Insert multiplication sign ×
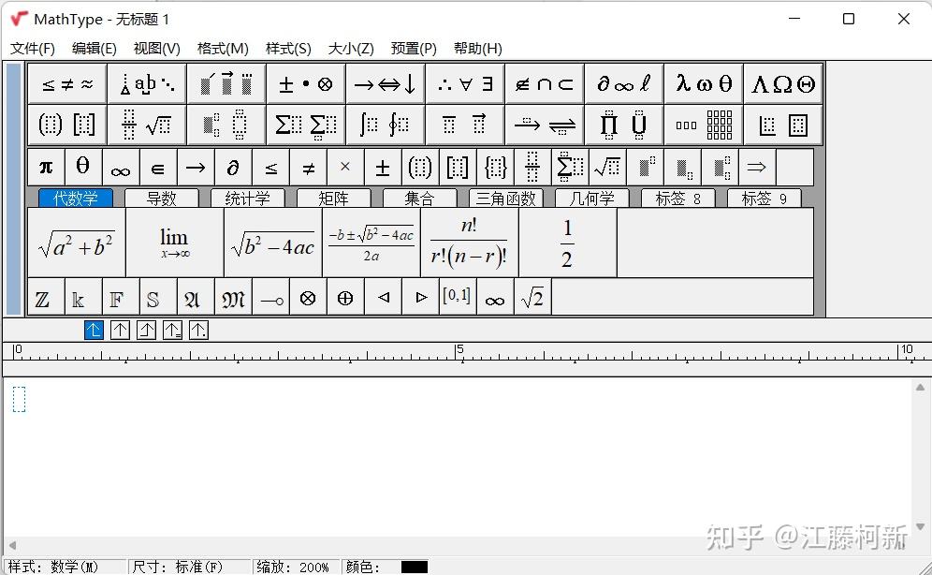This screenshot has width=932, height=575. point(345,168)
